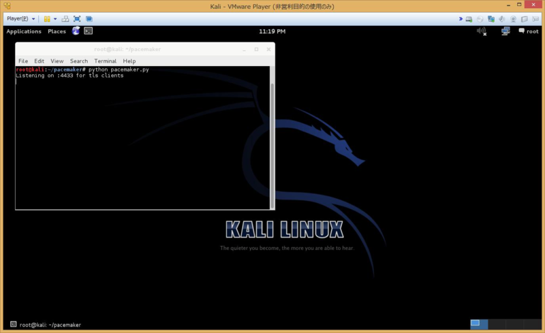Click the VMware Player title bar icon

(7, 6)
